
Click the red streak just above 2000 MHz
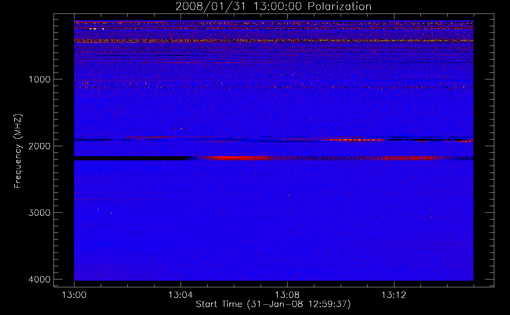tap(356, 140)
